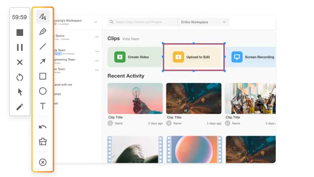The height and width of the screenshot is (177, 314).
Task: Click the Screen Recording card
Action: (250, 57)
